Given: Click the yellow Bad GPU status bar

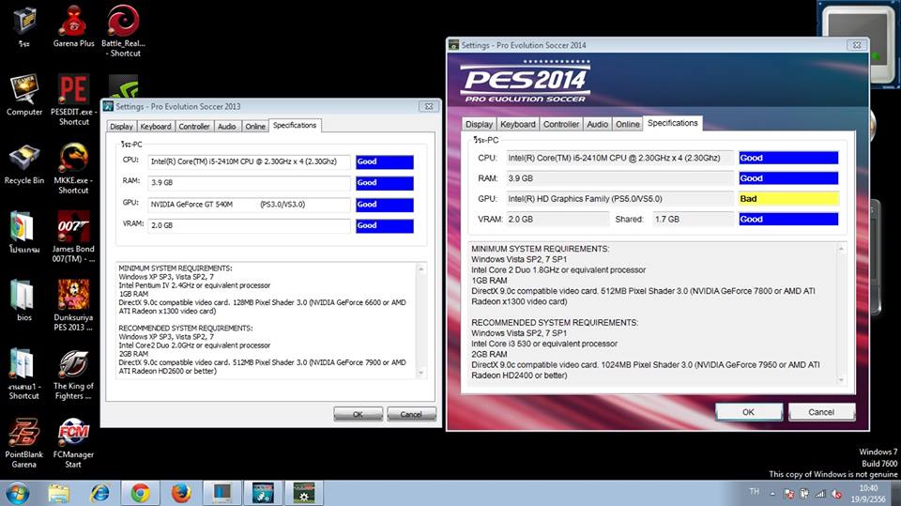Looking at the screenshot, I should click(x=788, y=199).
